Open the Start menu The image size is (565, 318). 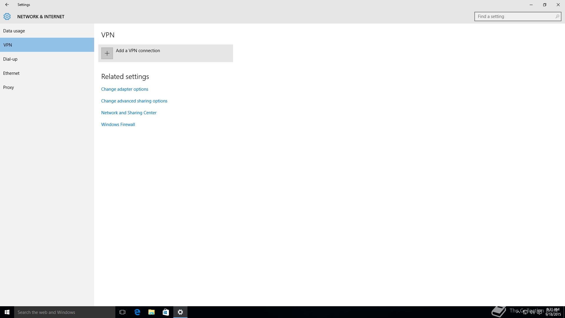(7, 312)
